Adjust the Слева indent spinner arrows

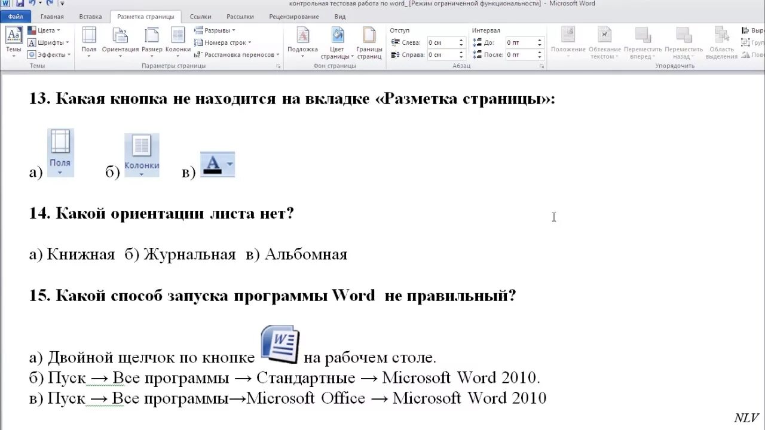tap(461, 42)
